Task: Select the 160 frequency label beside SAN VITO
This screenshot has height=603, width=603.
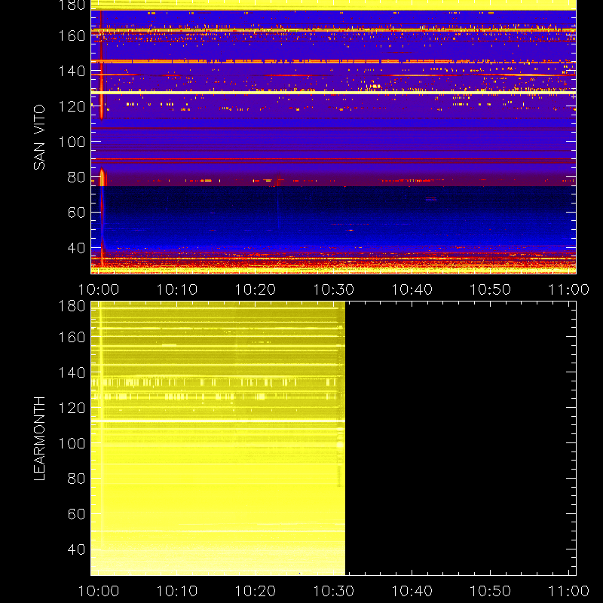Action: [72, 35]
